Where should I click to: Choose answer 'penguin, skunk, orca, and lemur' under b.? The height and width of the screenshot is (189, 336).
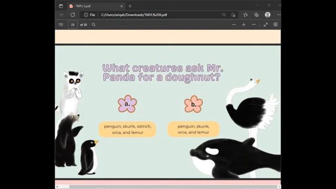tap(193, 129)
